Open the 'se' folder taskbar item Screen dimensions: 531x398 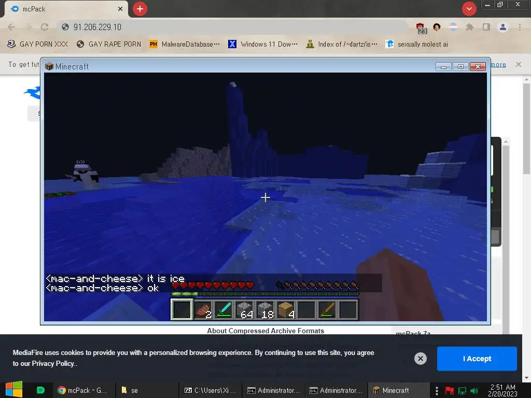pyautogui.click(x=148, y=390)
